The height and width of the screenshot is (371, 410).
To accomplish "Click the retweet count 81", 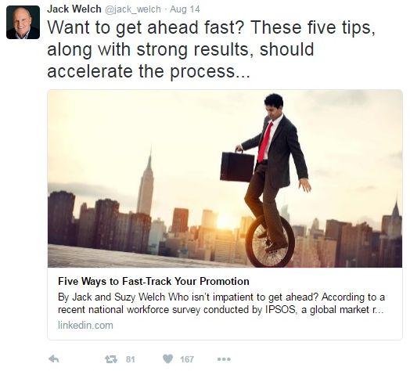I will (130, 359).
